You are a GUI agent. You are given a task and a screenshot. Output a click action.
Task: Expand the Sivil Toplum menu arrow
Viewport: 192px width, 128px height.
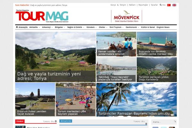pos(123,27)
